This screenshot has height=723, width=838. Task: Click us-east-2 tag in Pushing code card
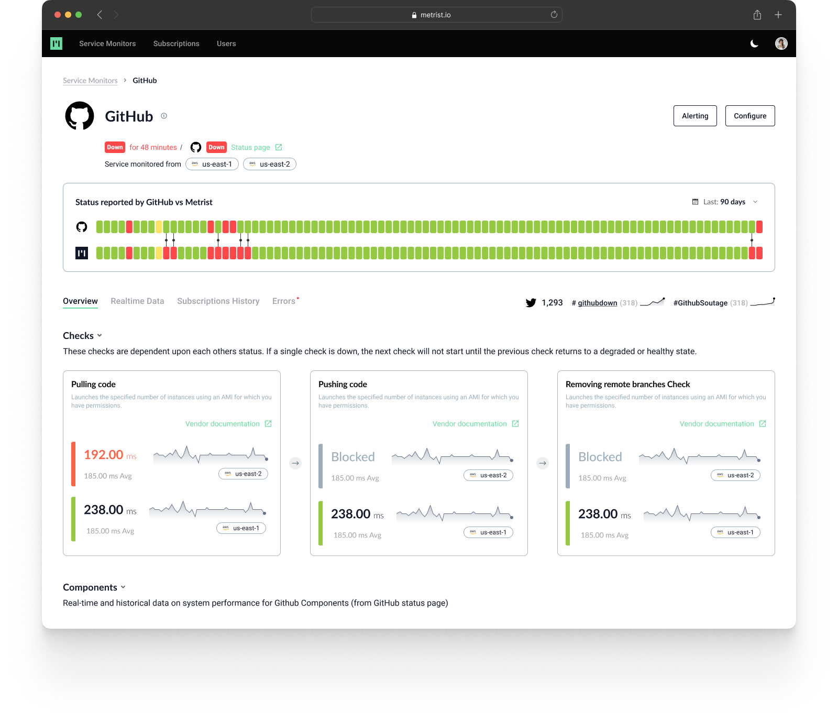coord(488,475)
